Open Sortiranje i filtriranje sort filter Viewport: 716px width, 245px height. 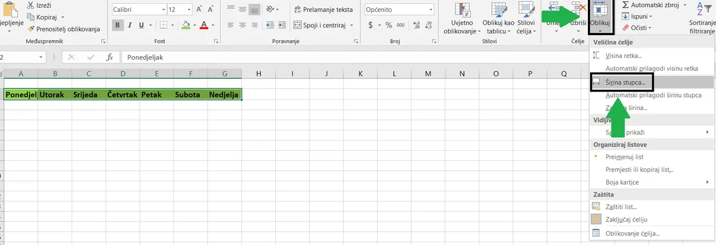[x=702, y=20]
